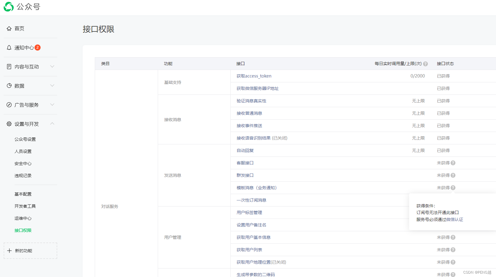Click the 0/2000 usage value
The height and width of the screenshot is (277, 496).
tap(418, 76)
